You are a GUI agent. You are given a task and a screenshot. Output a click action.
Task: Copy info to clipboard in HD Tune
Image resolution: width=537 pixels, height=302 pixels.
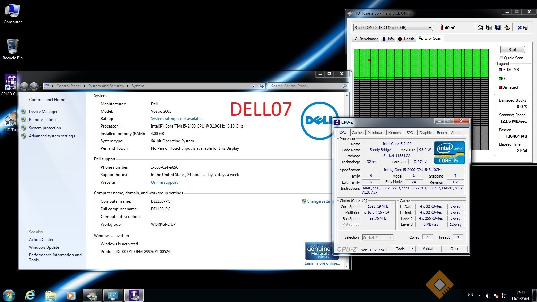pyautogui.click(x=480, y=28)
